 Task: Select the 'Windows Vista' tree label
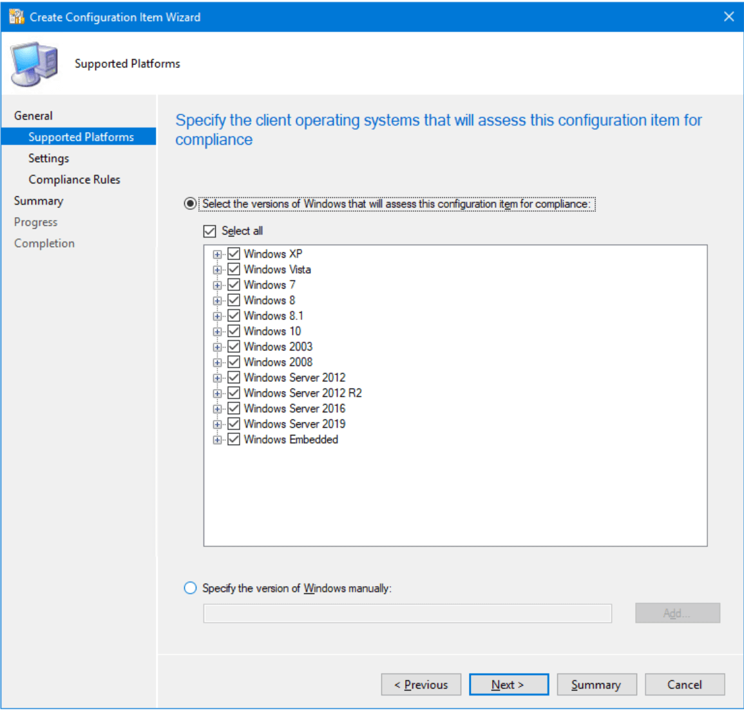tap(277, 269)
